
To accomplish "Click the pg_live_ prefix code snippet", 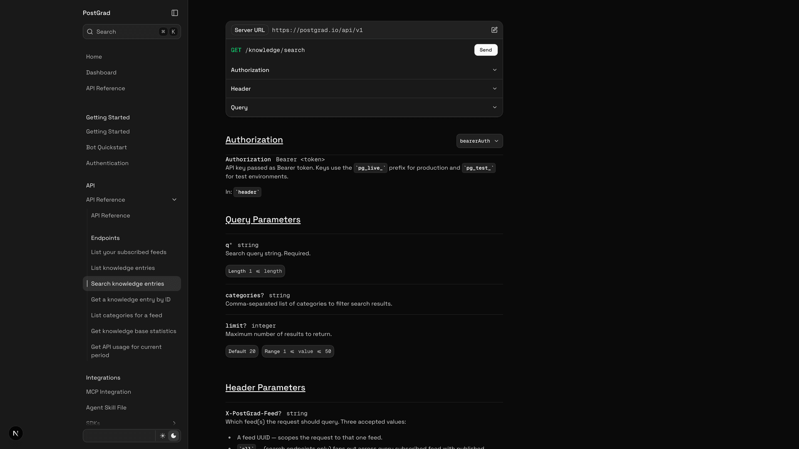I will click(370, 168).
